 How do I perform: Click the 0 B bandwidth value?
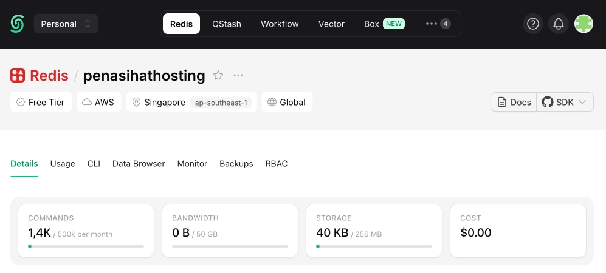click(181, 233)
